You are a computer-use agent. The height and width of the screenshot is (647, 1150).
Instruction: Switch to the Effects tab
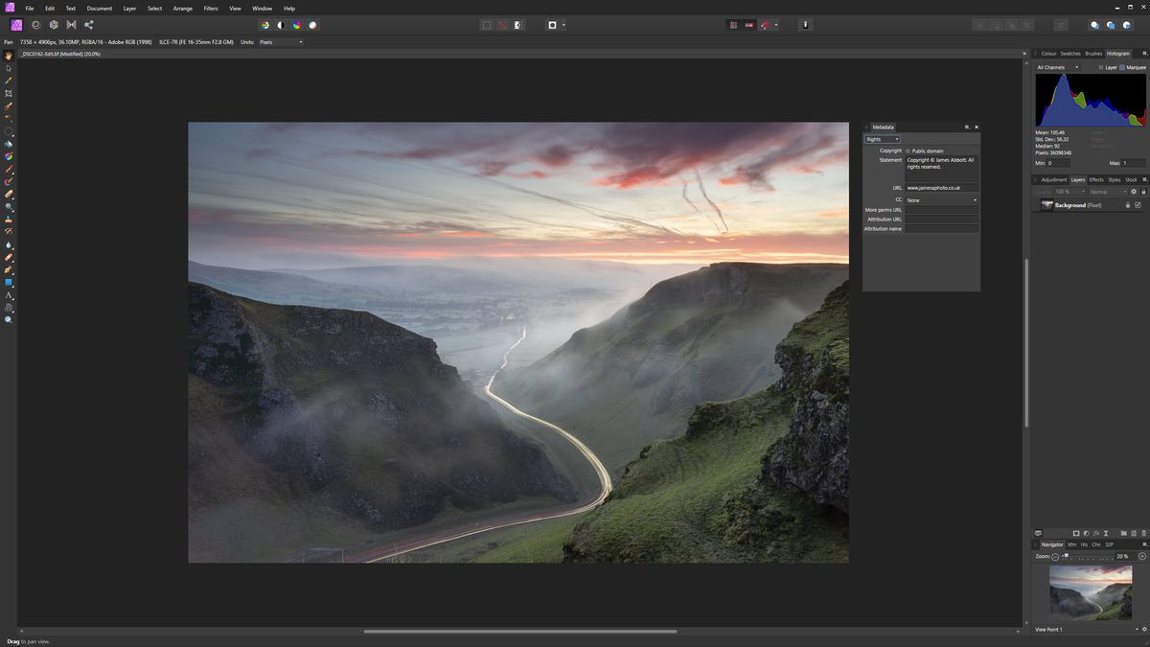[1096, 180]
